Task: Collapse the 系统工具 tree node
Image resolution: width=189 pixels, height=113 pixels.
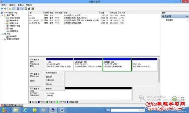Action: coord(2,15)
